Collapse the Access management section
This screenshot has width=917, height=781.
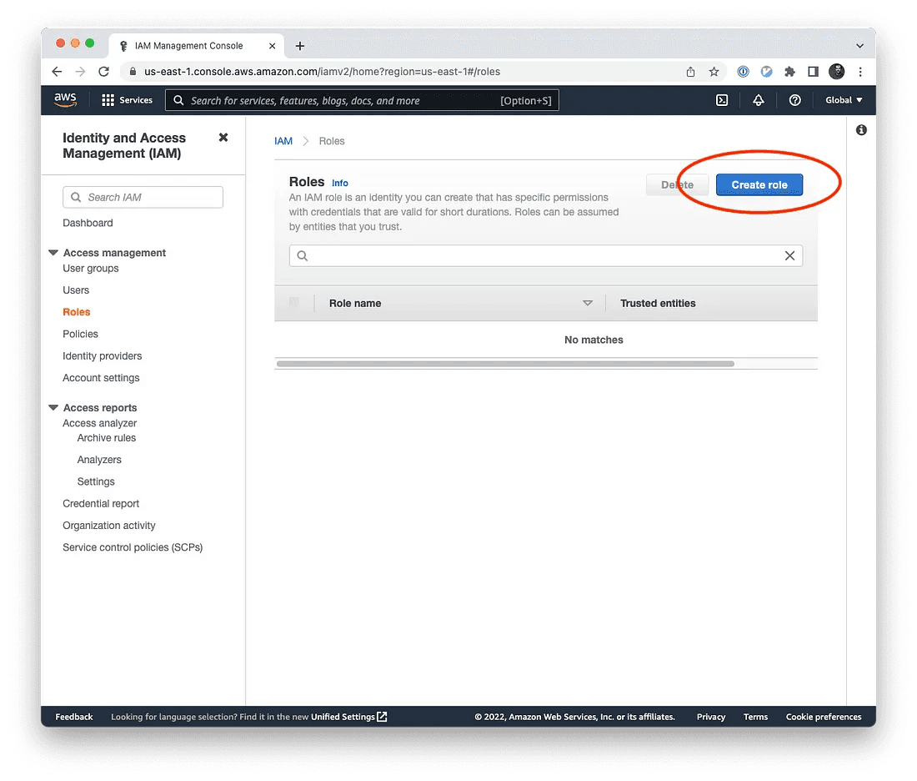53,252
